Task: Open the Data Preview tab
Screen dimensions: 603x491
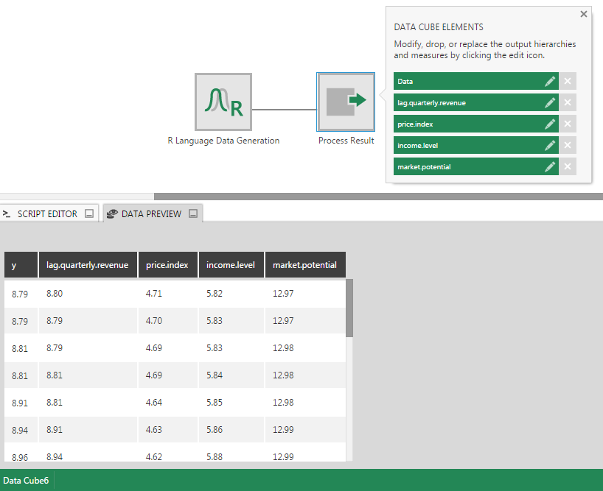Action: tap(153, 213)
